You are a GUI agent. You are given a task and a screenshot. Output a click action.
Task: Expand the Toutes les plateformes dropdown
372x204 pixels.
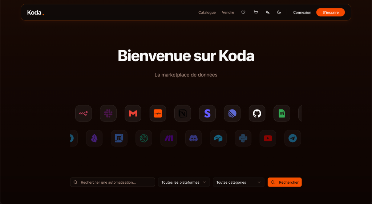(183, 182)
